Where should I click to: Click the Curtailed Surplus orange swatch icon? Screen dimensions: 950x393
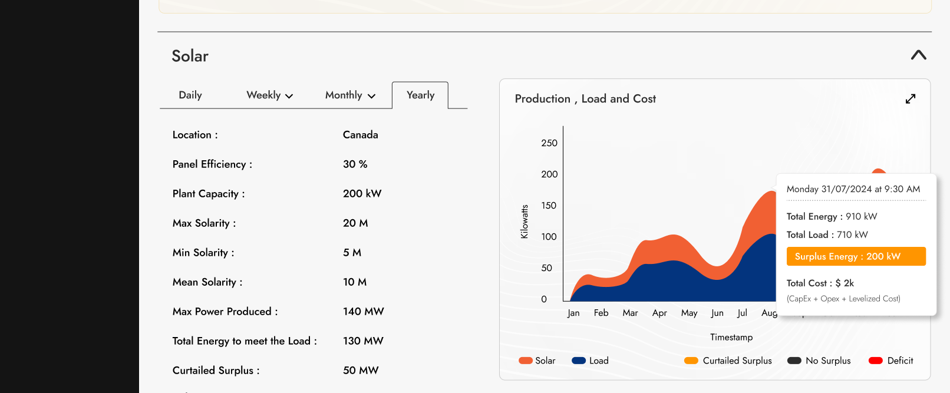point(691,361)
